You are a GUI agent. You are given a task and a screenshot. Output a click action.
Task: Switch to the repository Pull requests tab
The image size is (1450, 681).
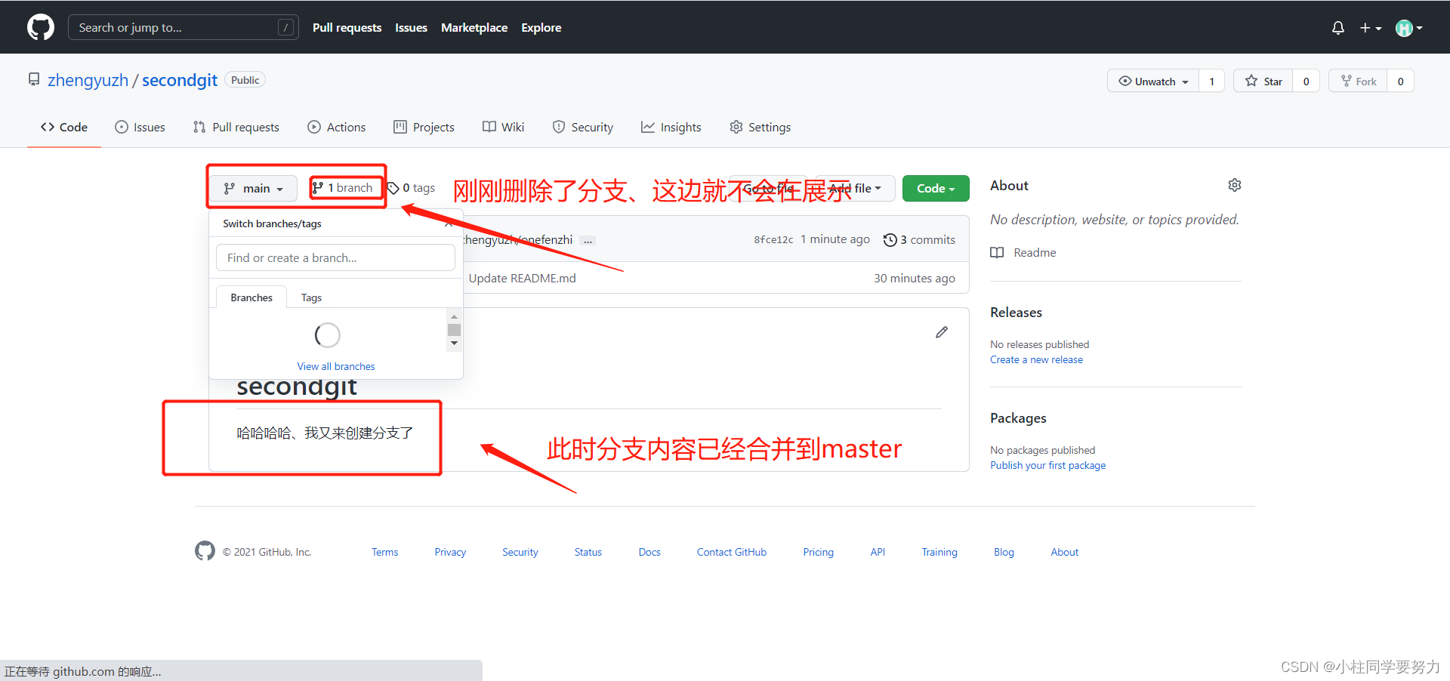[x=236, y=127]
